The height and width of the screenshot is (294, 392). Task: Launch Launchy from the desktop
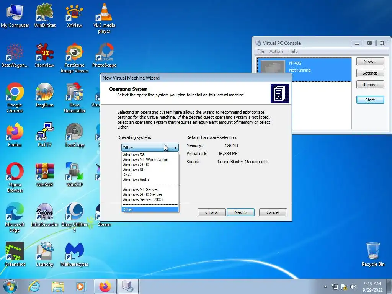(x=44, y=255)
